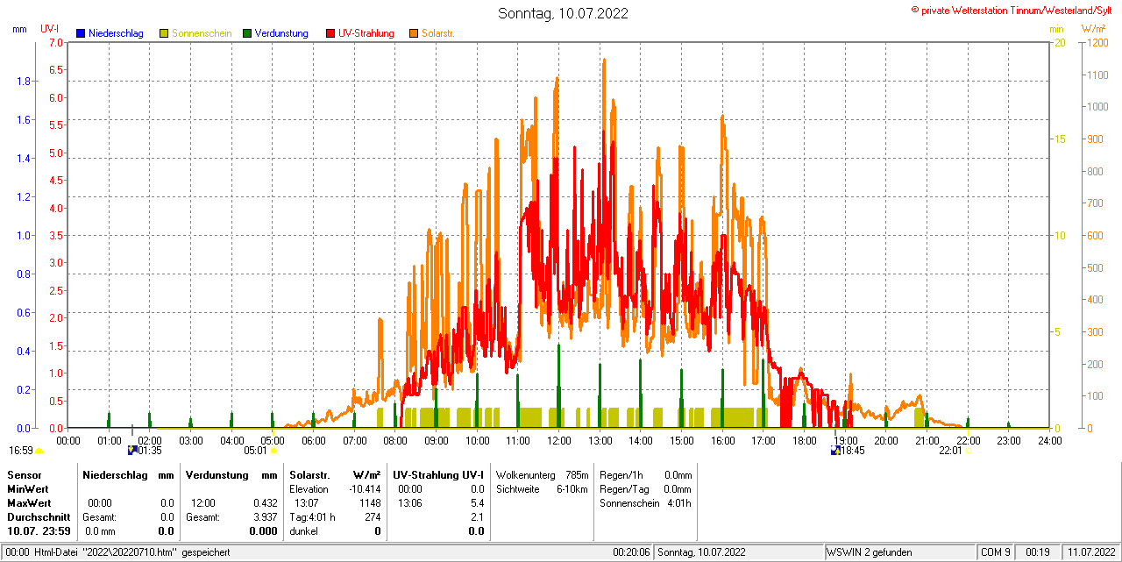Click the sunset icon beside 22:01
The image size is (1122, 562).
coord(968,451)
